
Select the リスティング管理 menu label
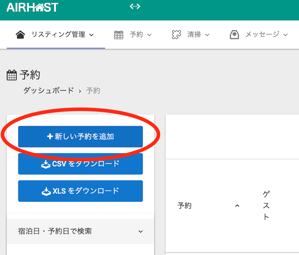pyautogui.click(x=58, y=35)
